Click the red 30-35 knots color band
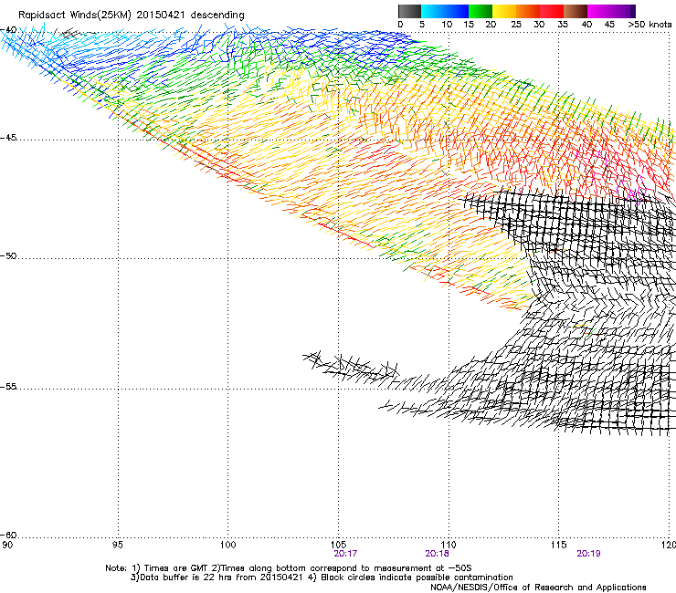Viewport: 676px width, 593px height. [x=552, y=11]
